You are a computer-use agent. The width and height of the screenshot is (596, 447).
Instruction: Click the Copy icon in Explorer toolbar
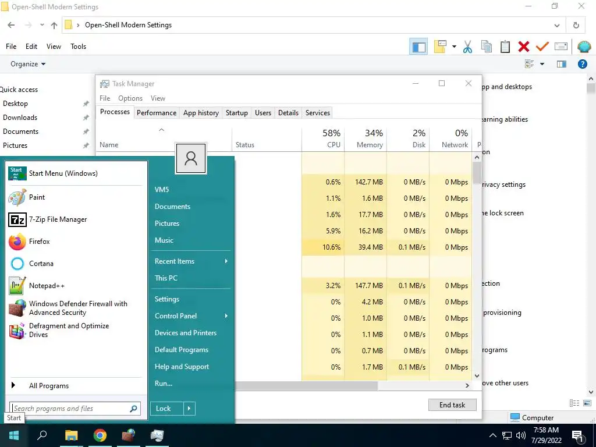point(486,47)
